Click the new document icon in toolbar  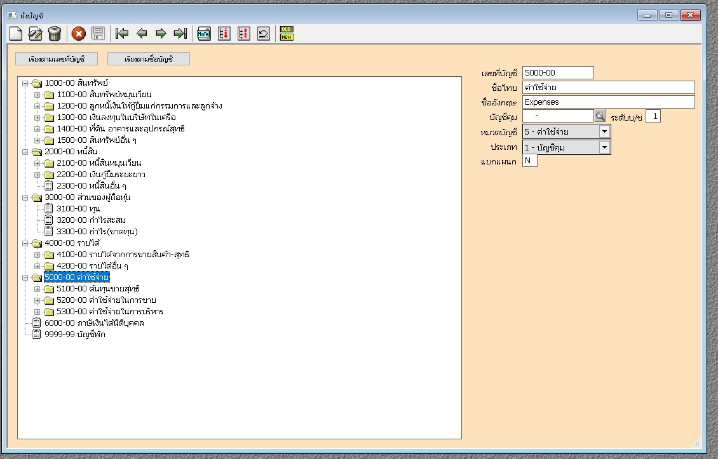click(x=16, y=34)
